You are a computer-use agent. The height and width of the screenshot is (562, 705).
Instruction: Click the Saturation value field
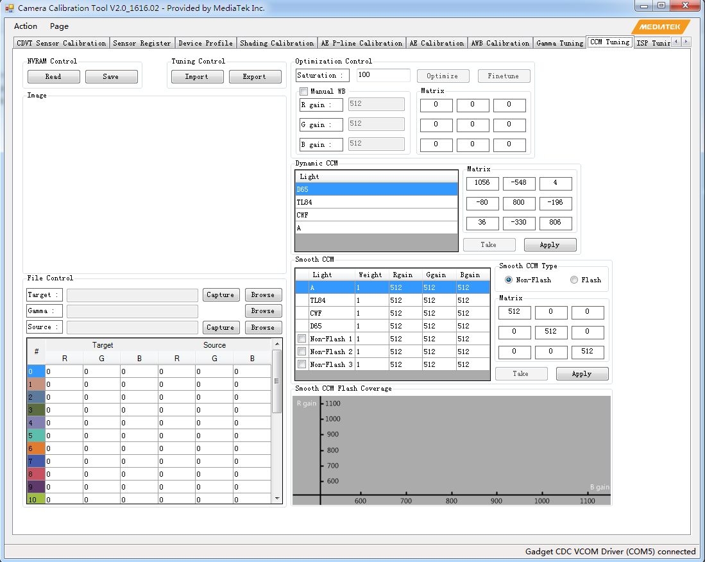coord(384,75)
